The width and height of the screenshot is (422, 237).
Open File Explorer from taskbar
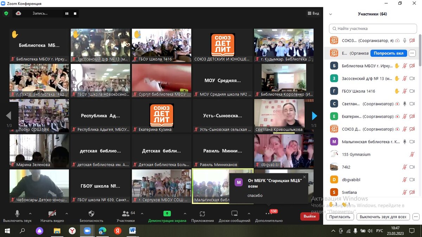tap(57, 231)
